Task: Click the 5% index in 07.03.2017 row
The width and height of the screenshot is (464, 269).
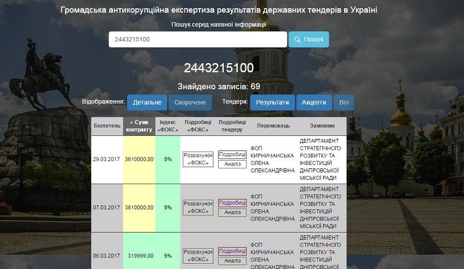Action: point(168,208)
